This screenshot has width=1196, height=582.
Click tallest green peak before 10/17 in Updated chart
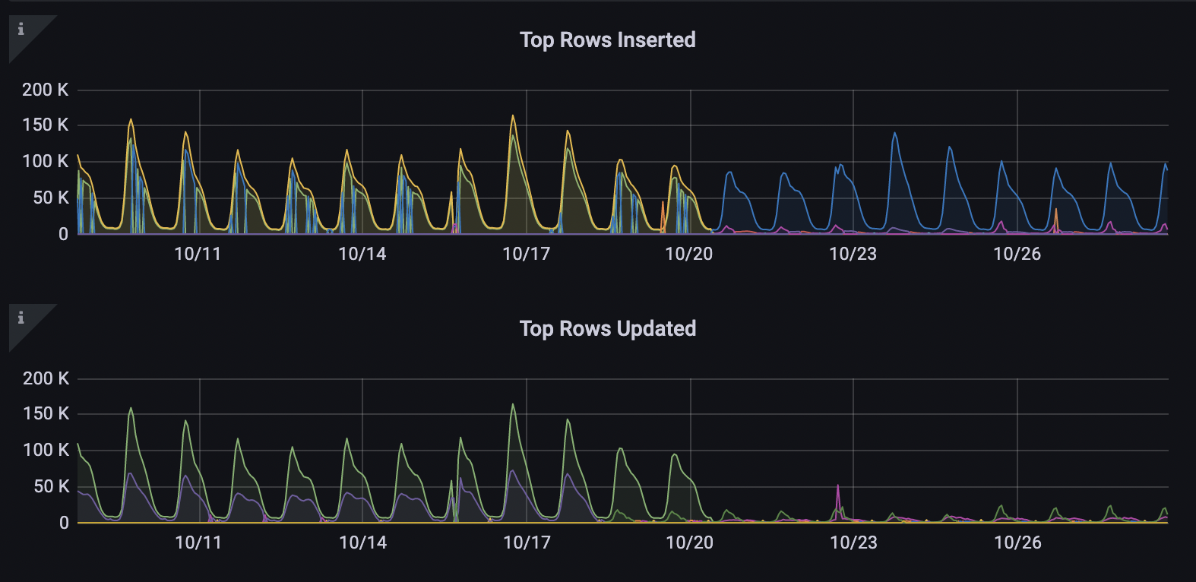513,405
